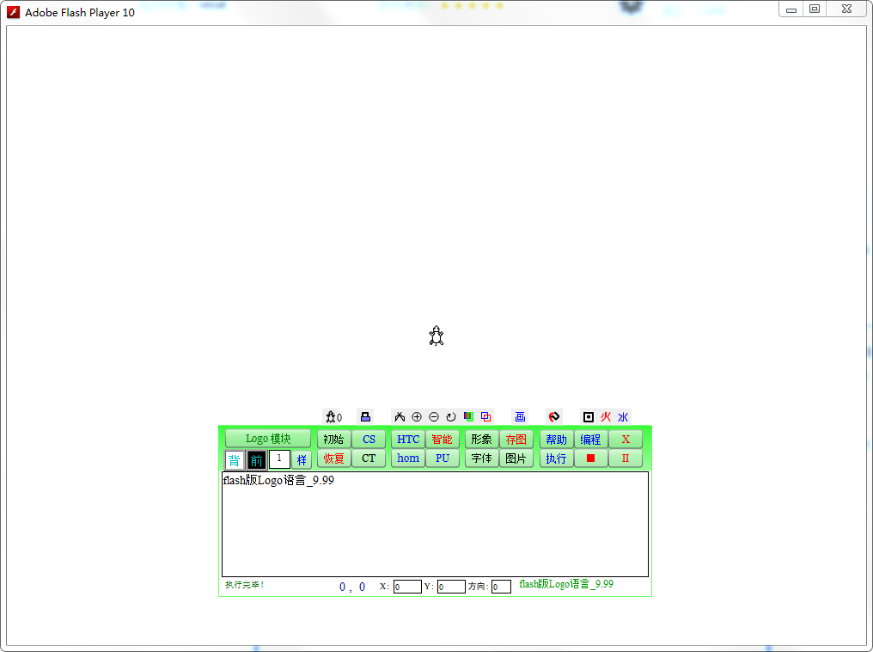Click the zoom out minus circle icon
Screen dimensions: 873x652
[434, 416]
